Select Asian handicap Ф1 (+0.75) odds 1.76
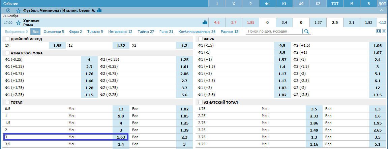The image size is (388, 149). point(89,73)
